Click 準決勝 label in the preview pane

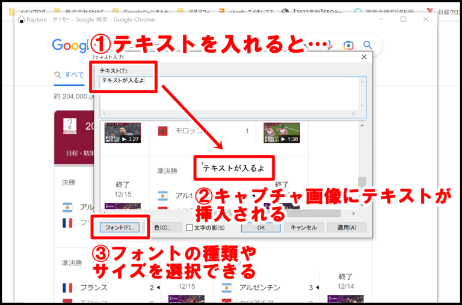tap(167, 171)
